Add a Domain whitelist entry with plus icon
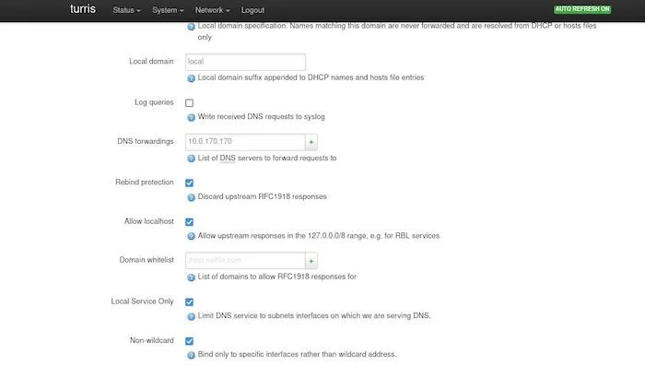Screen dimensions: 645x366 pyautogui.click(x=311, y=261)
